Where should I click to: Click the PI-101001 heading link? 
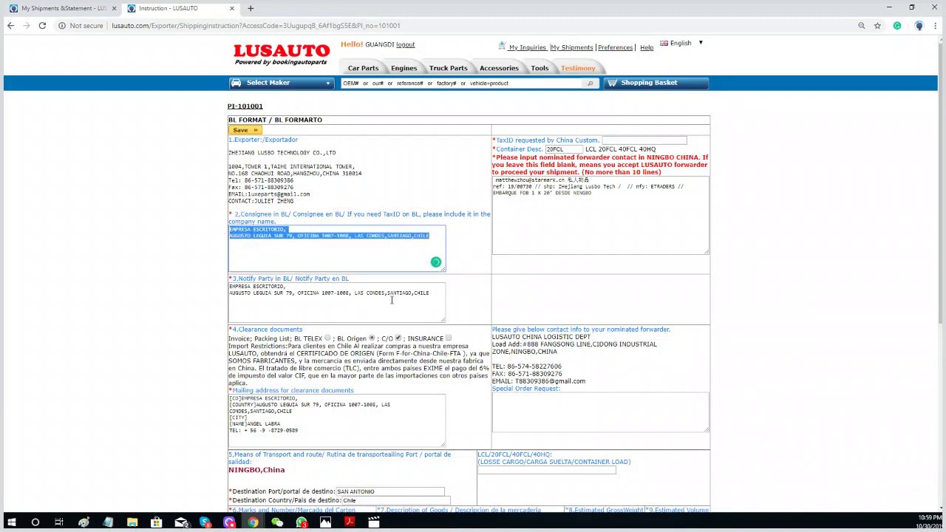pos(245,106)
